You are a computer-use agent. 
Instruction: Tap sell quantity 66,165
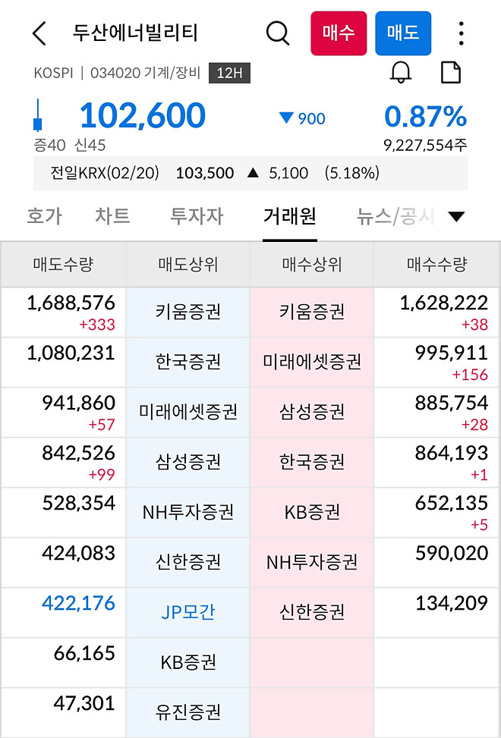[84, 653]
